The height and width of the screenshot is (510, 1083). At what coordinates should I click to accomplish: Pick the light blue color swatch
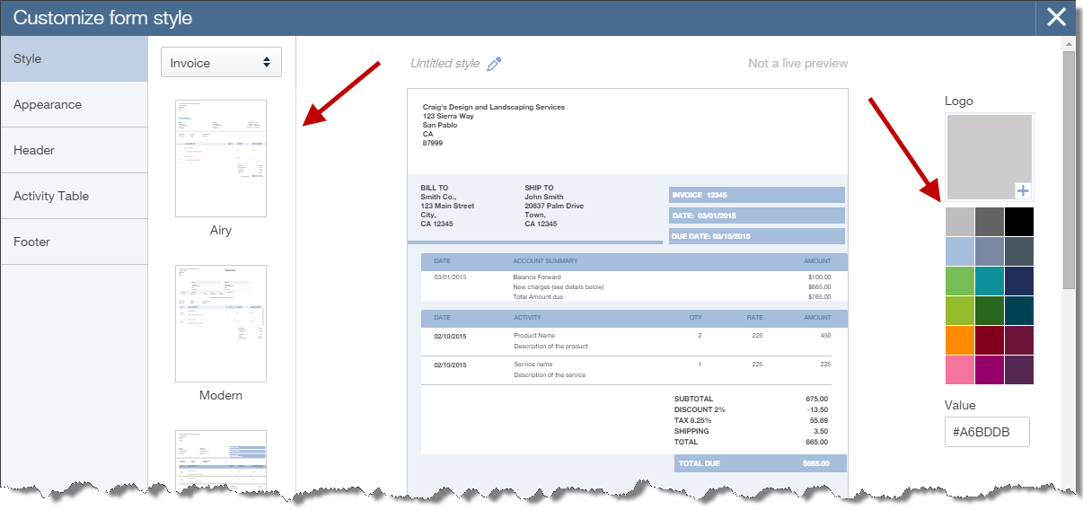pyautogui.click(x=960, y=251)
